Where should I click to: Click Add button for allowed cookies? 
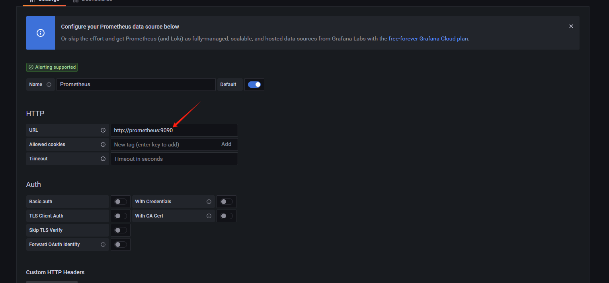tap(226, 144)
